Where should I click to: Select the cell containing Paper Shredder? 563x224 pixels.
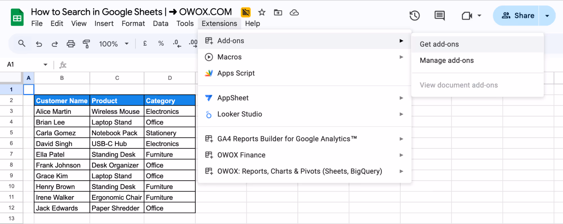[117, 208]
